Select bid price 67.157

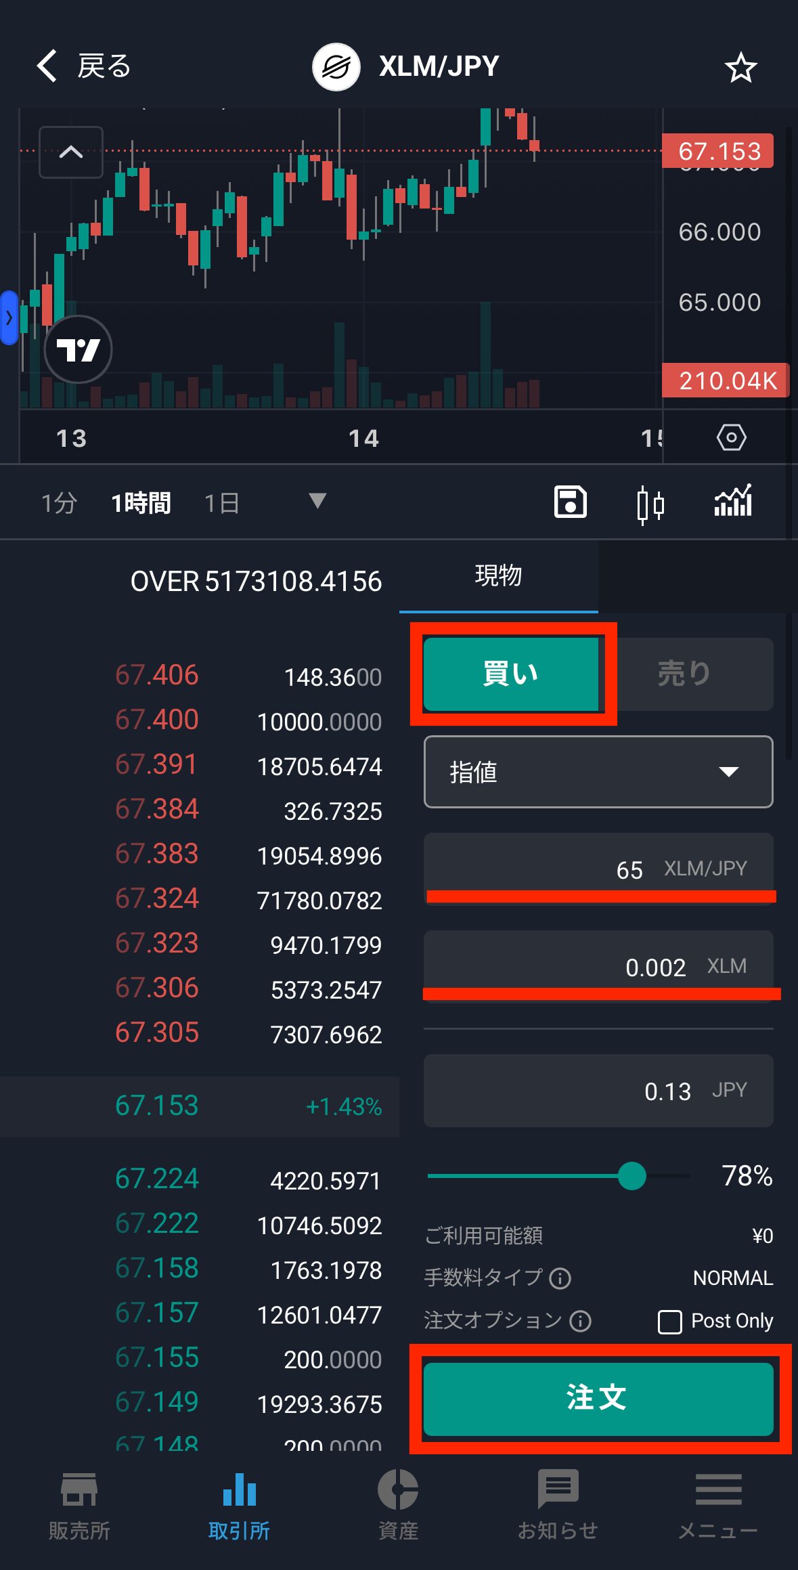pyautogui.click(x=156, y=1313)
